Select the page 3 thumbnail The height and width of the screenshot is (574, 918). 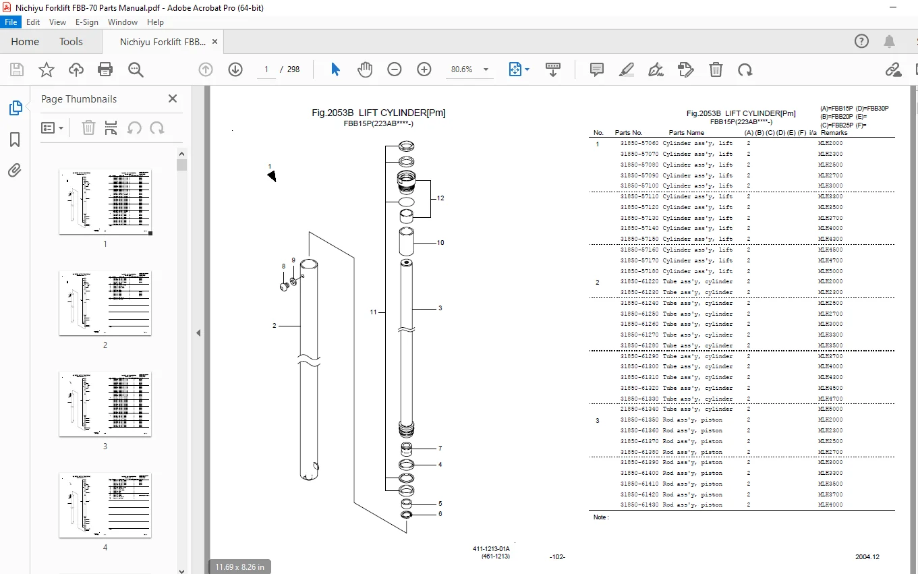coord(105,404)
